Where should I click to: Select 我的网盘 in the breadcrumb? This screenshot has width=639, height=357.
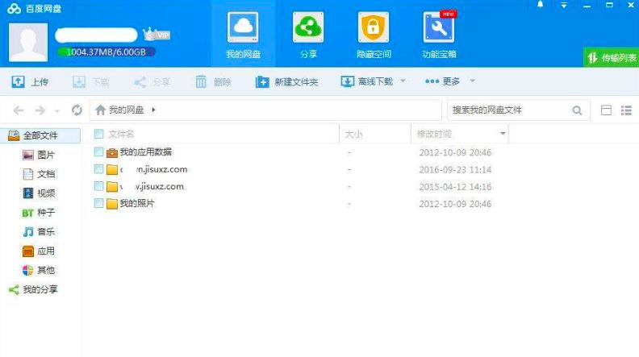tap(127, 110)
